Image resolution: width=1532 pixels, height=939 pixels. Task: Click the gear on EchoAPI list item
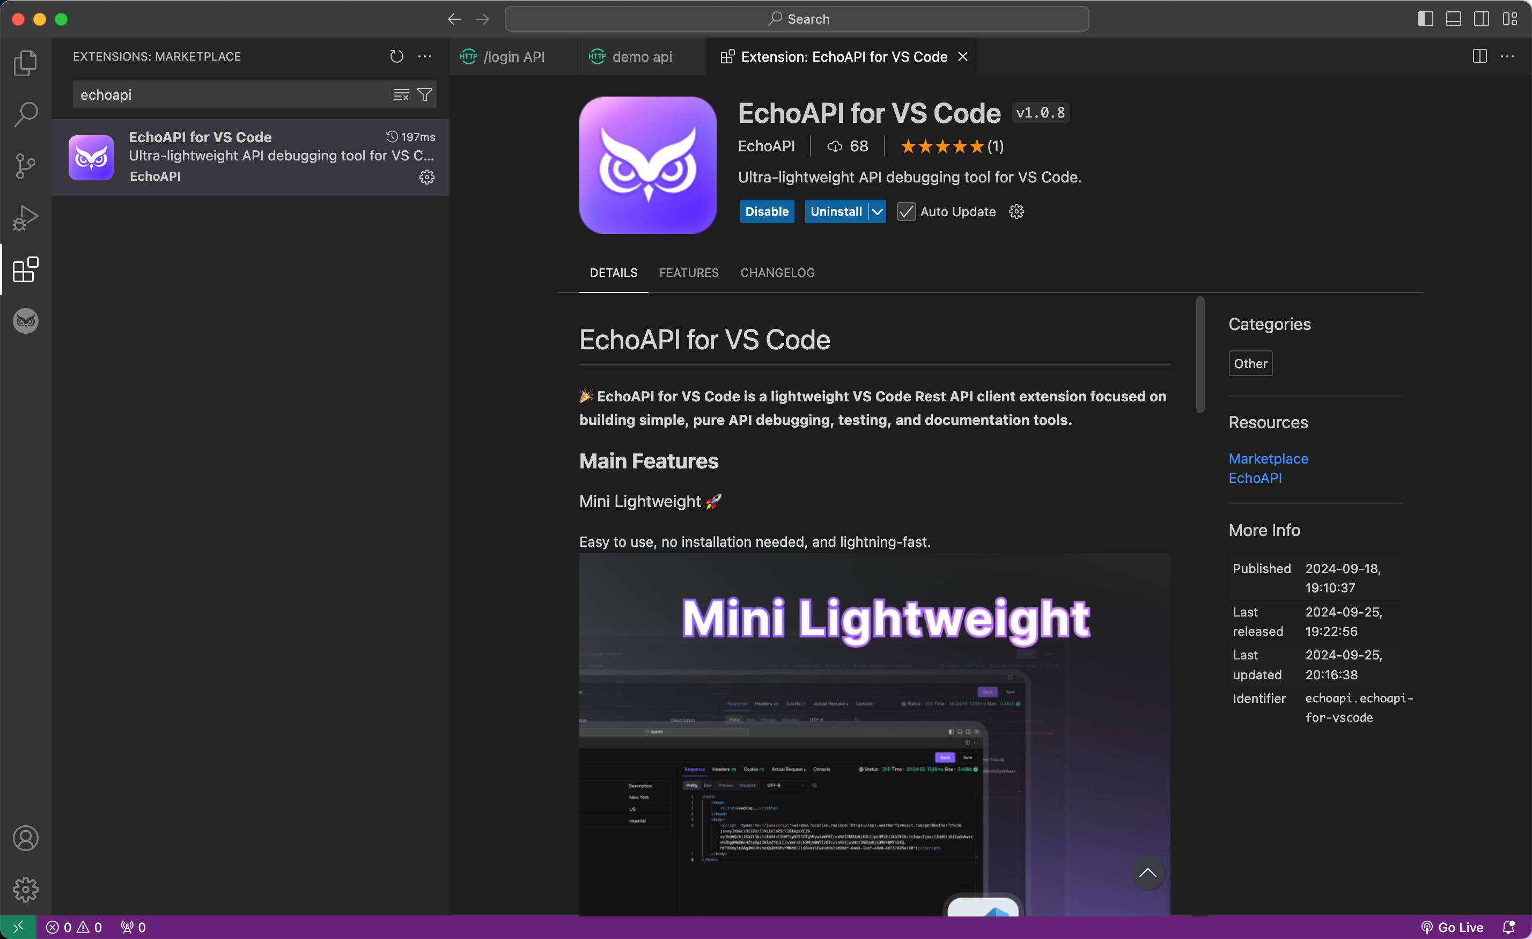tap(426, 177)
